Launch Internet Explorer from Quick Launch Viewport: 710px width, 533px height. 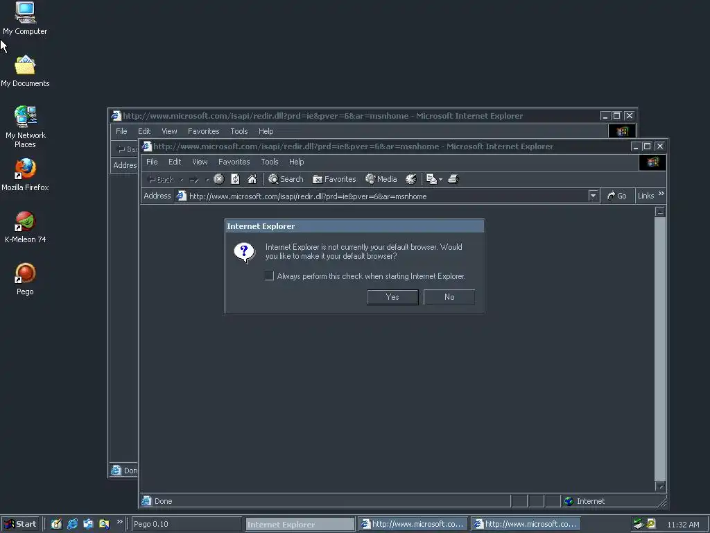72,524
